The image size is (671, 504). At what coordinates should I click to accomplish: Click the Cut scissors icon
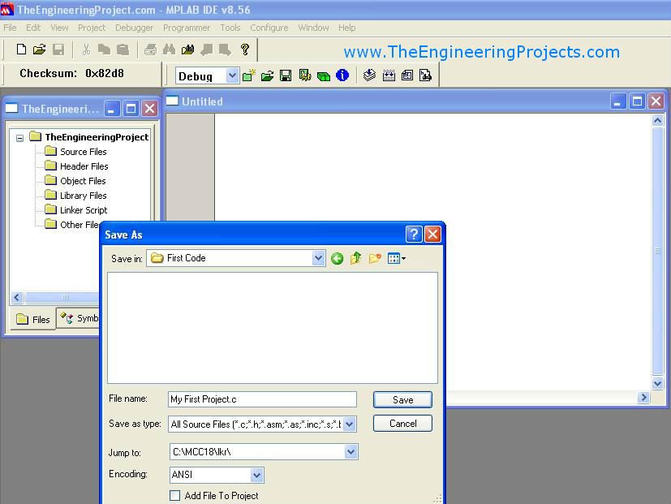86,50
